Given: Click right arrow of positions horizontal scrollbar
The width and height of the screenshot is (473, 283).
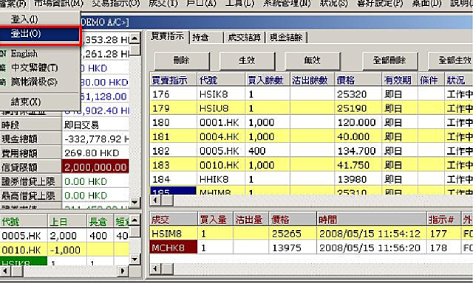Looking at the screenshot, I should point(123,271).
